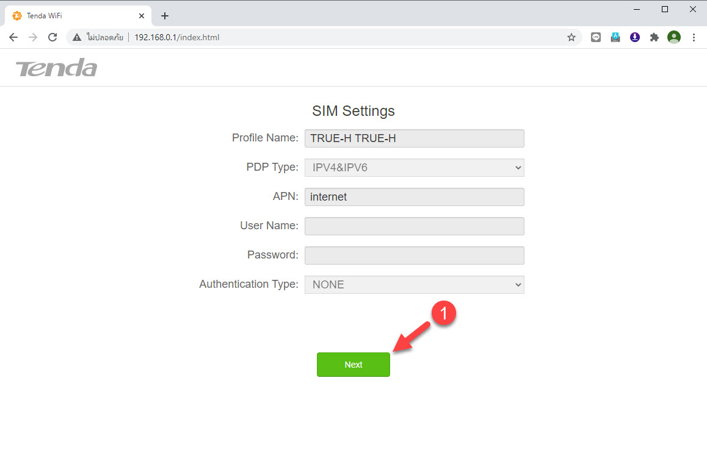This screenshot has height=453, width=707.
Task: Open the Chrome extensions puzzle icon
Action: coord(654,37)
